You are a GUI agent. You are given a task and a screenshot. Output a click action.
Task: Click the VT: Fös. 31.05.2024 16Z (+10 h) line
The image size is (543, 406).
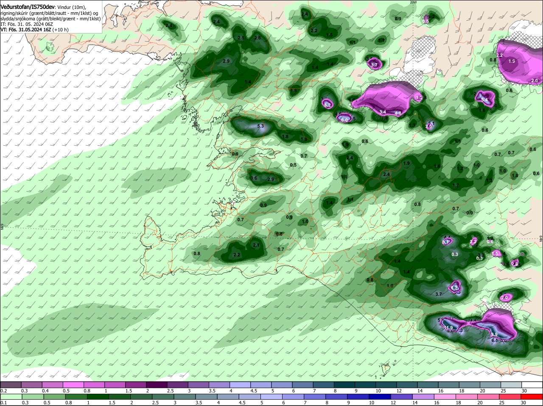coord(35,30)
